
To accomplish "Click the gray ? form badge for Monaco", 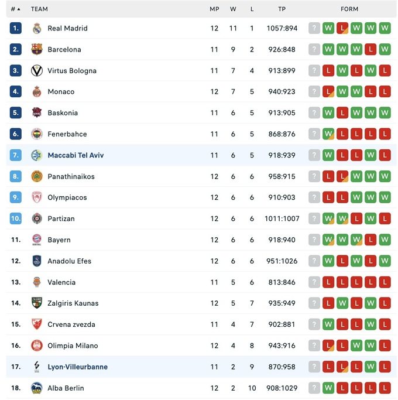I will pos(314,92).
